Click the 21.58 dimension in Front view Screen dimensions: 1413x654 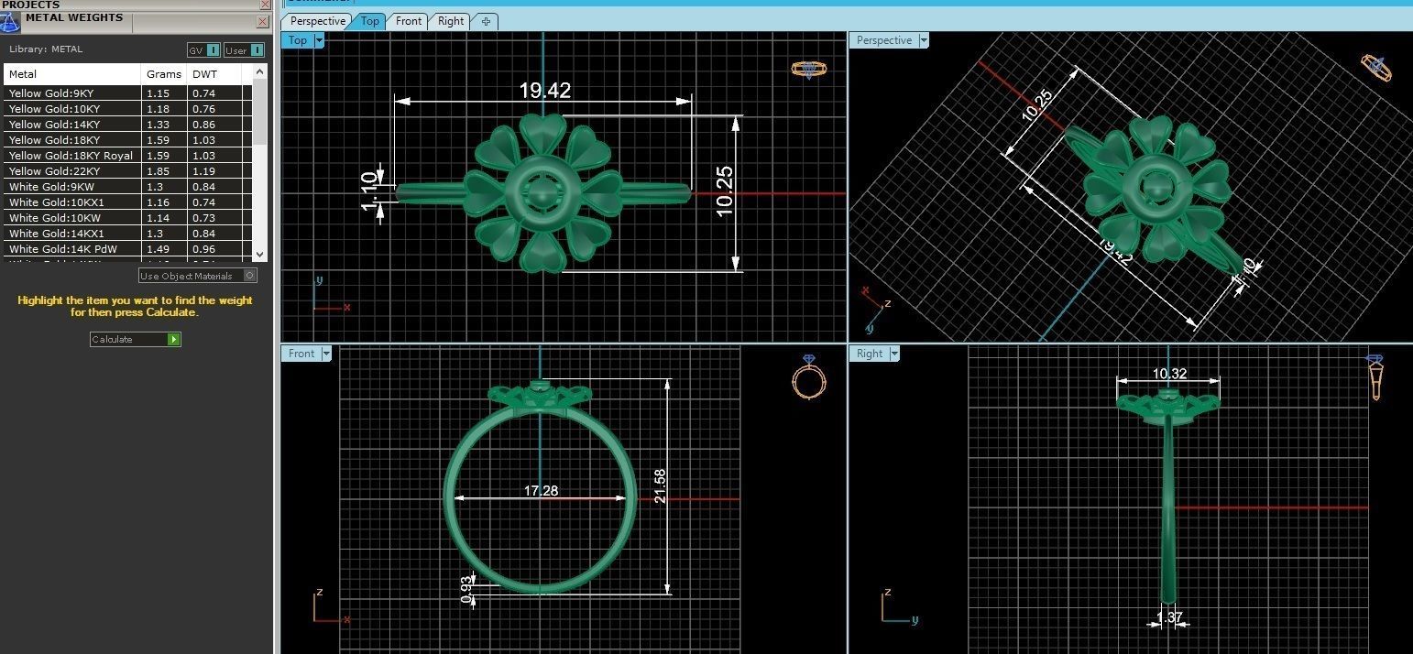[660, 485]
